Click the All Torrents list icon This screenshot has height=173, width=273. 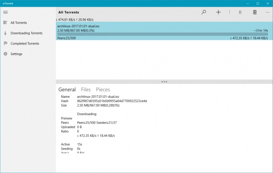click(5, 23)
